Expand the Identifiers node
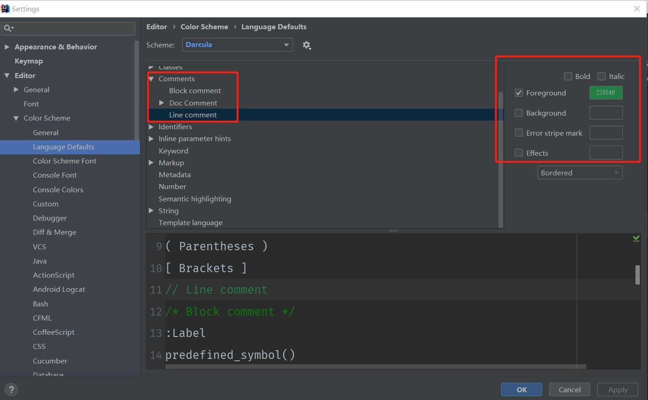The height and width of the screenshot is (400, 648). (151, 126)
